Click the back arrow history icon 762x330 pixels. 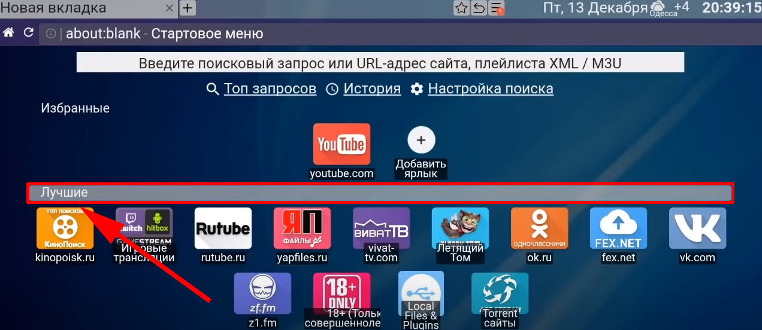pos(479,8)
